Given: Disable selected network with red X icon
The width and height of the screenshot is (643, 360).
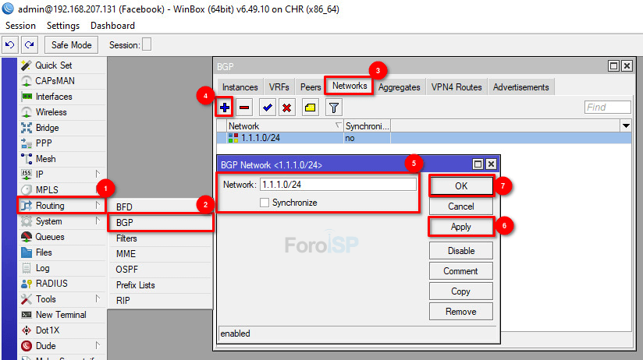Looking at the screenshot, I should point(287,108).
